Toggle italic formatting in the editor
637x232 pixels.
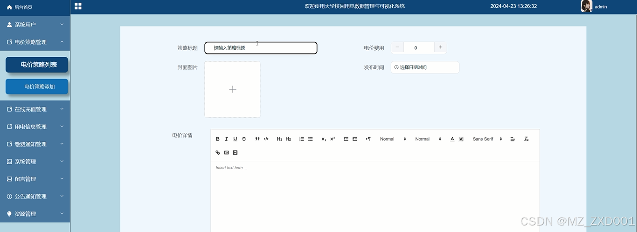point(226,139)
